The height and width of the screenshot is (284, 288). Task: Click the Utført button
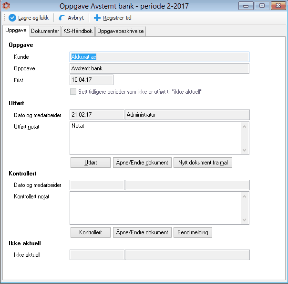pyautogui.click(x=91, y=163)
